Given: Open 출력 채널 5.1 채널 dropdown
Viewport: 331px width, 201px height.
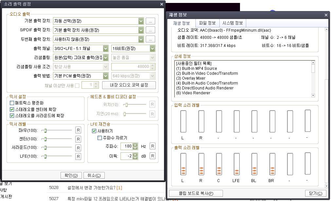Looking at the screenshot, I should click(105, 48).
